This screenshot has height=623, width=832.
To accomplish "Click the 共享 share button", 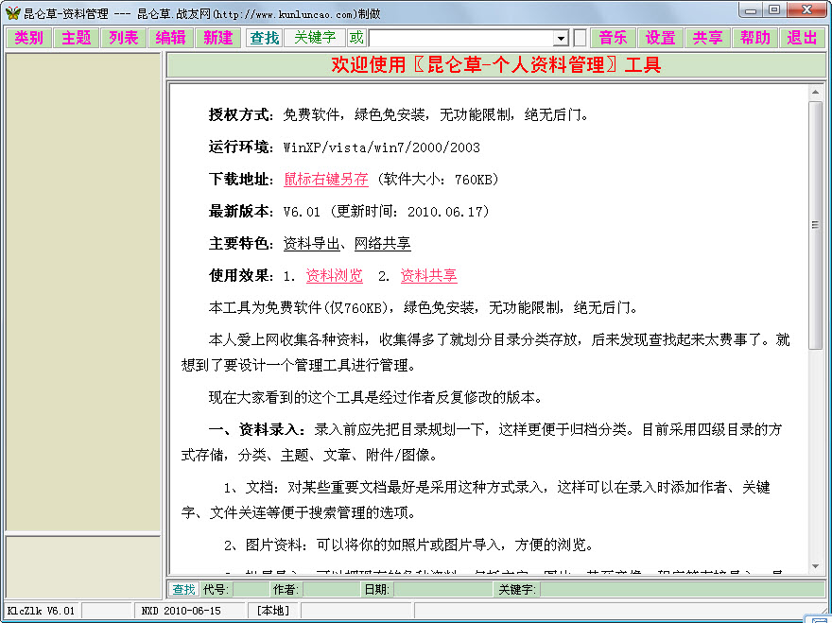I will pos(708,38).
